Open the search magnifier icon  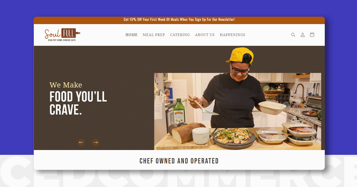tap(293, 35)
